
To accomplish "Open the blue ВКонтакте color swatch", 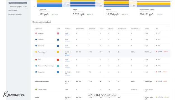I will (58, 46).
